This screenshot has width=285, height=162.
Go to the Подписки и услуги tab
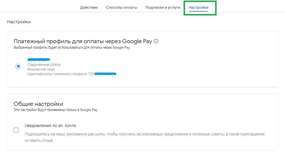pyautogui.click(x=163, y=8)
